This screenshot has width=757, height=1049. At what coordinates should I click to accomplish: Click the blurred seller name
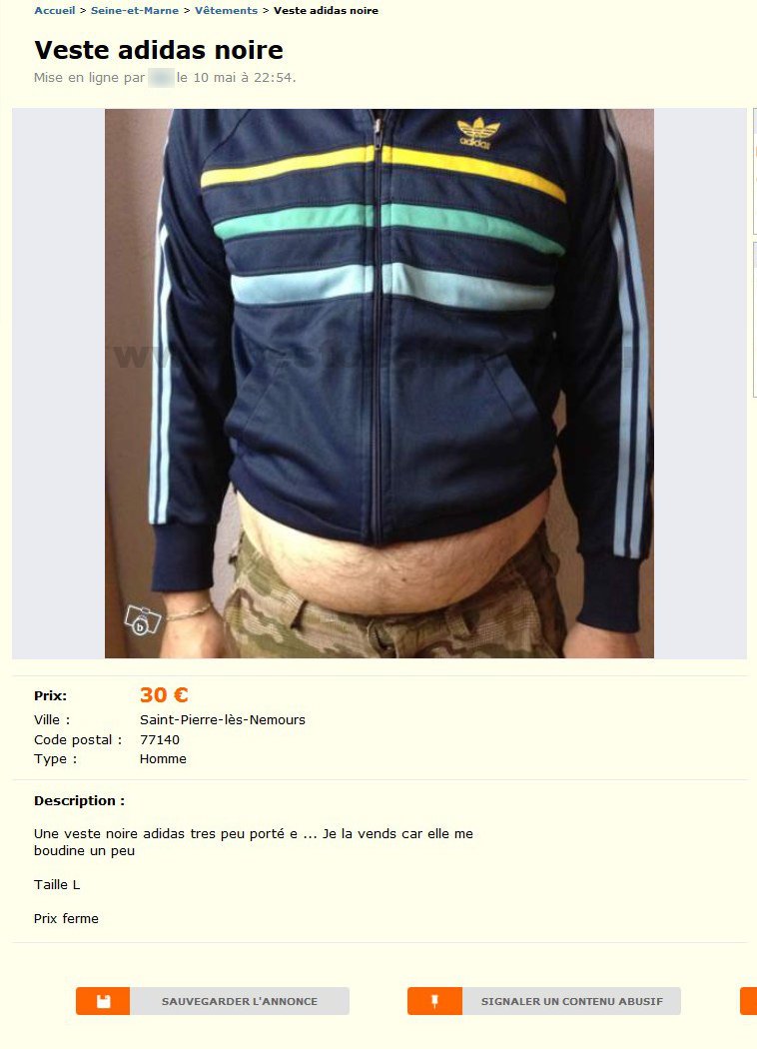[161, 78]
